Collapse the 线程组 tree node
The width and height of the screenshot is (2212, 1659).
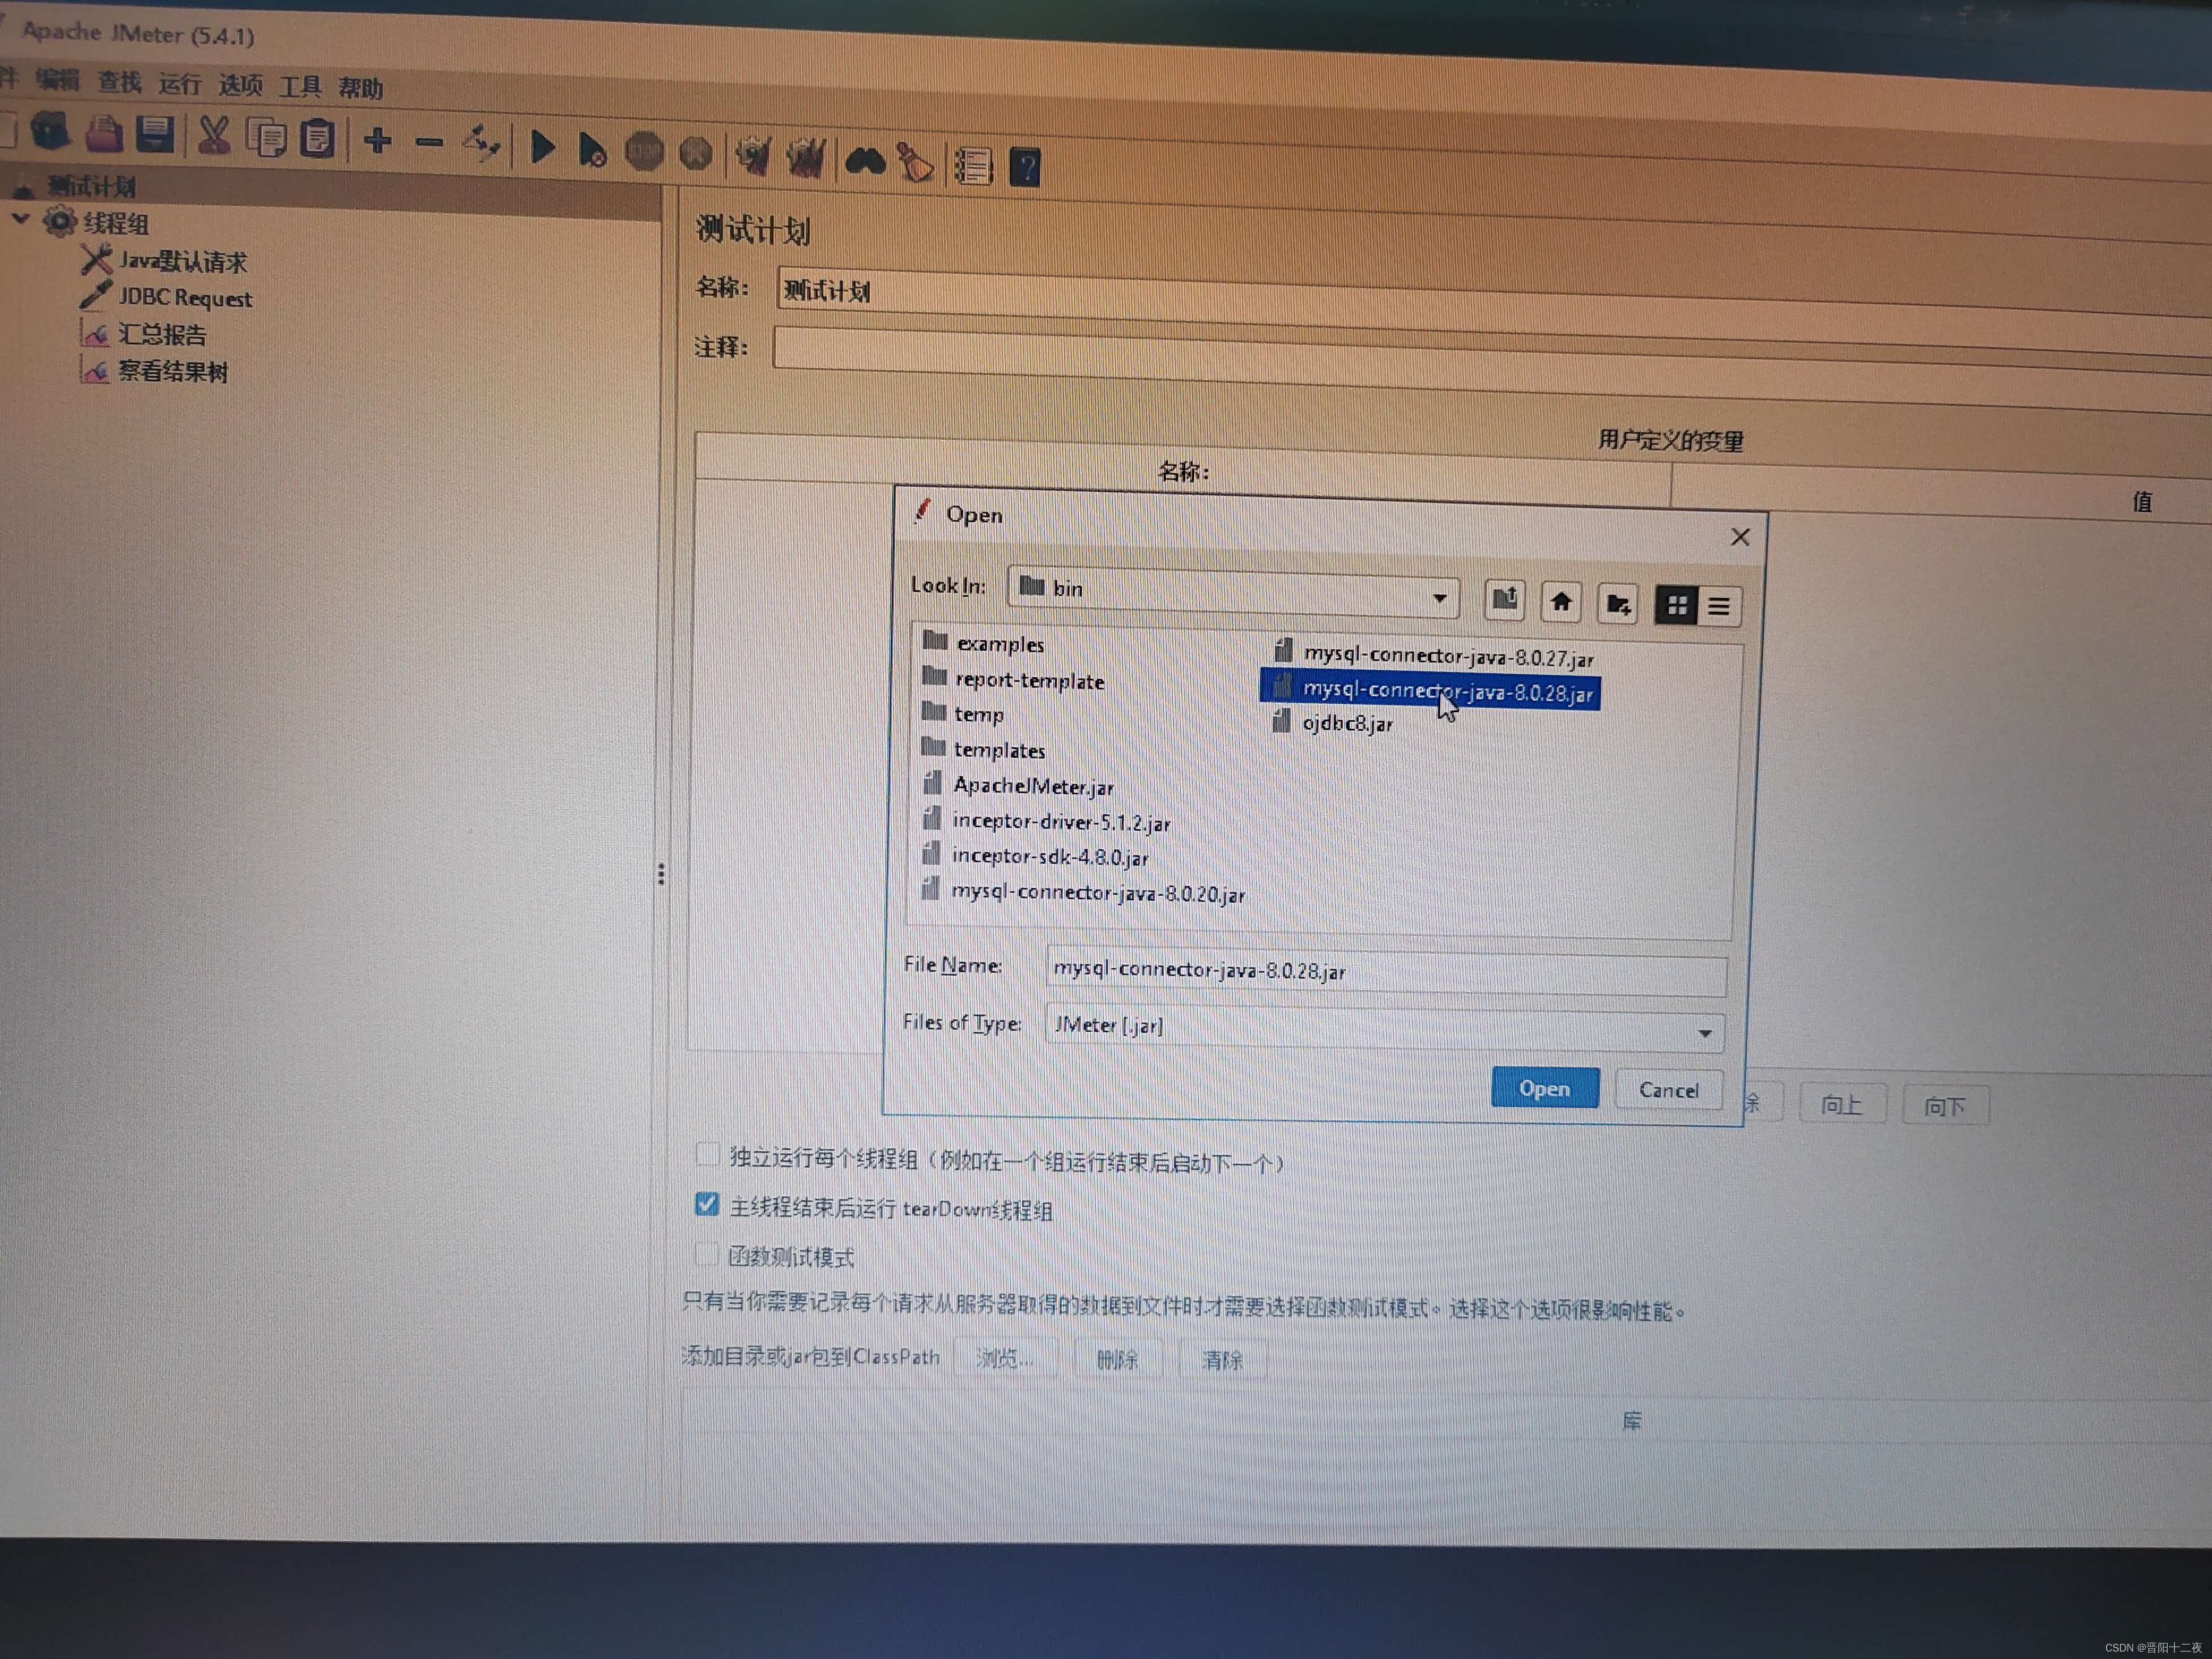pyautogui.click(x=21, y=218)
